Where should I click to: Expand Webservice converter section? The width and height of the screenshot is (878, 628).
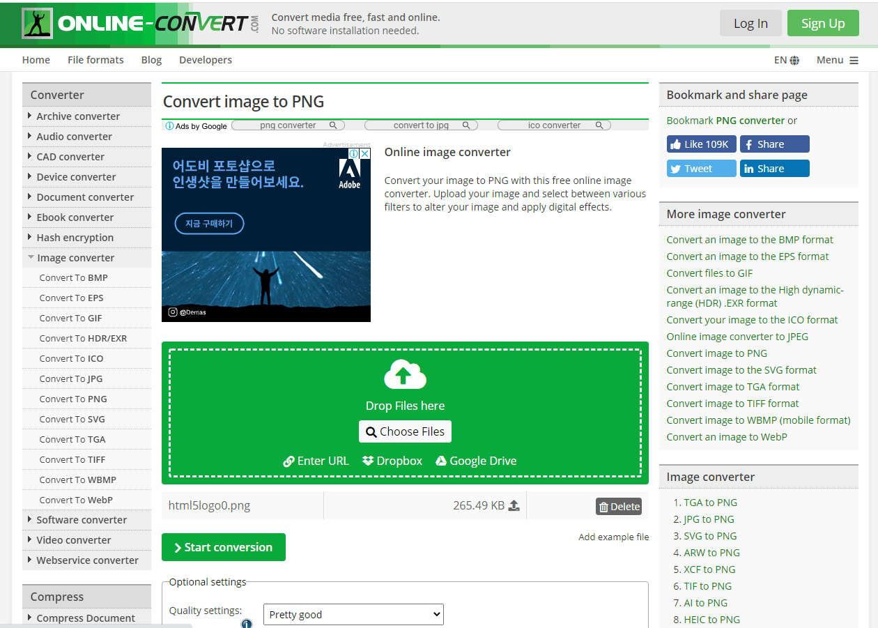[x=86, y=560]
